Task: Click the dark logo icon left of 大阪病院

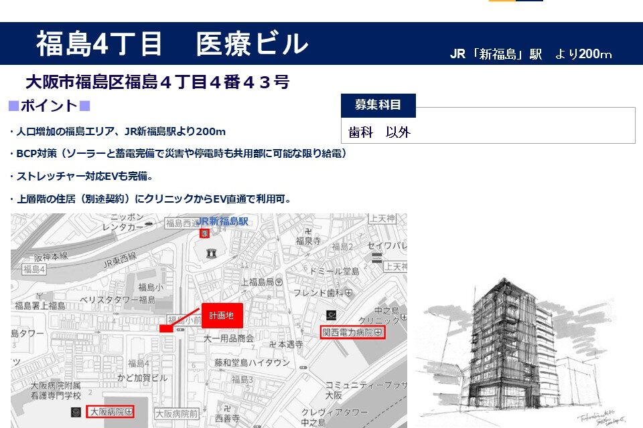Action: click(x=76, y=411)
